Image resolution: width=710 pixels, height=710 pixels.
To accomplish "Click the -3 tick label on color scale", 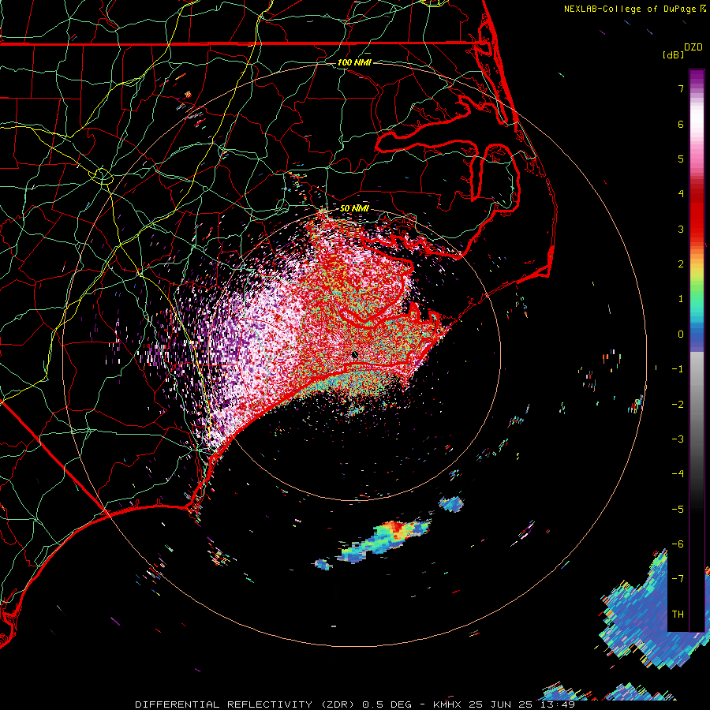I will click(678, 439).
